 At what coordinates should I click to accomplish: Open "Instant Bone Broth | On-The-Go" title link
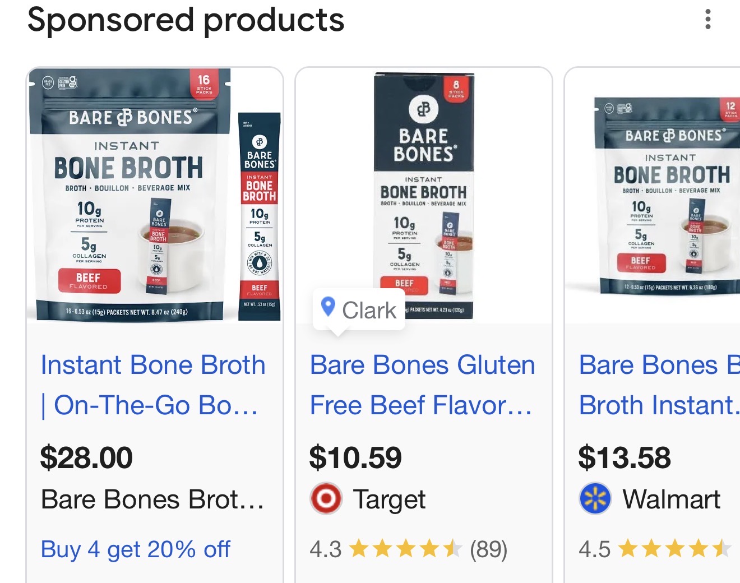click(x=152, y=385)
